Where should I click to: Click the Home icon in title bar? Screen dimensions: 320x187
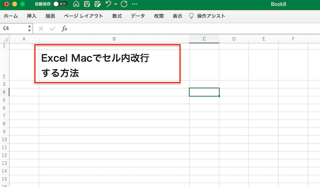pyautogui.click(x=76, y=4)
